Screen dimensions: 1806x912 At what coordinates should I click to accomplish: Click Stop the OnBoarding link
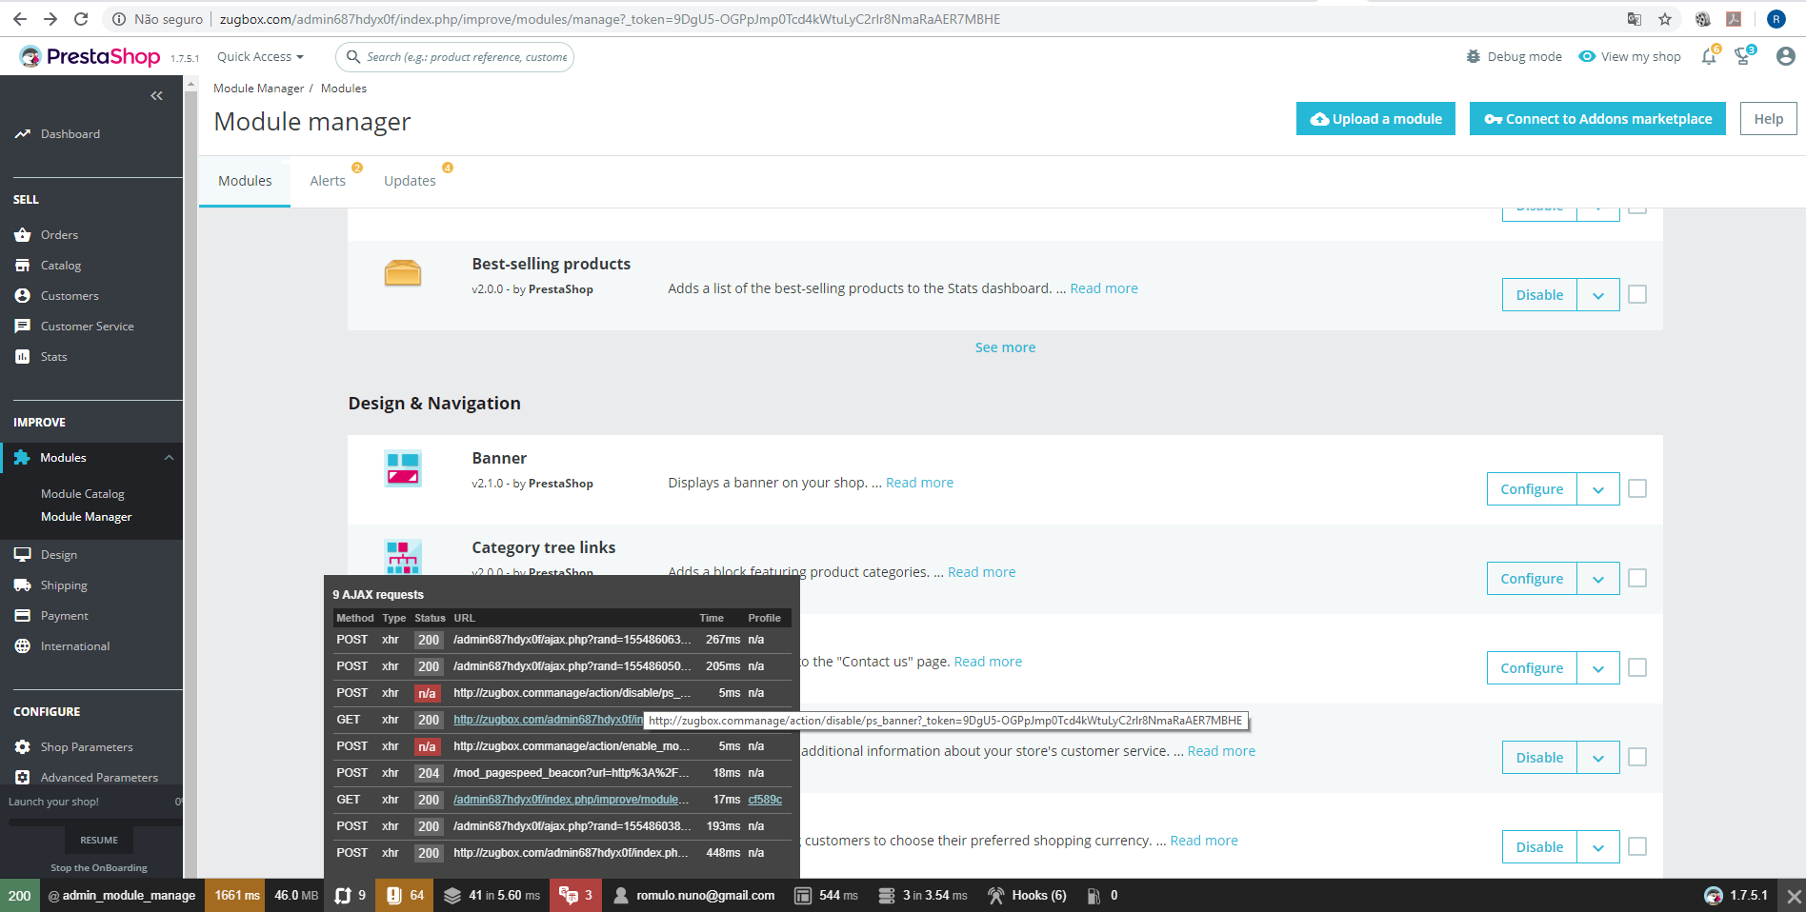pos(99,868)
